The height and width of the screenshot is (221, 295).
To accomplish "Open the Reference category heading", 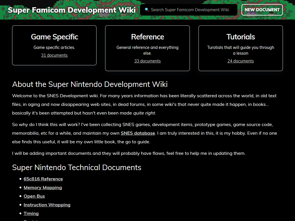I will click(147, 37).
